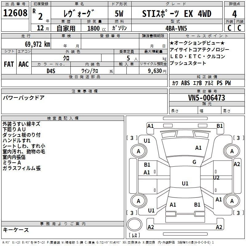Click the FAT shift type cell

pos(9,64)
